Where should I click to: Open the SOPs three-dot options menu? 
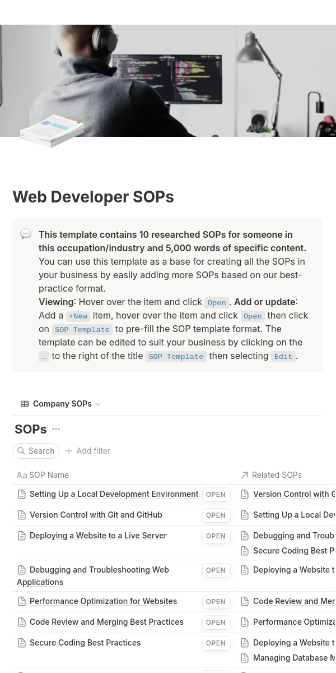56,429
